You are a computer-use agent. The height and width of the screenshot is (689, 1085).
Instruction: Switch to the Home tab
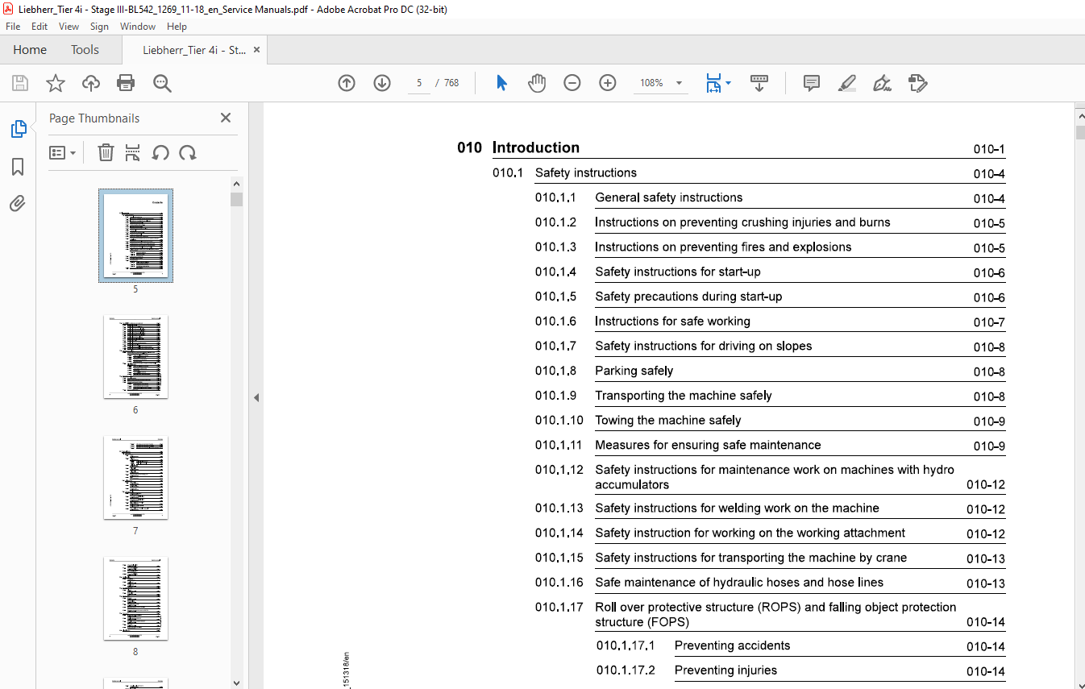[x=30, y=50]
